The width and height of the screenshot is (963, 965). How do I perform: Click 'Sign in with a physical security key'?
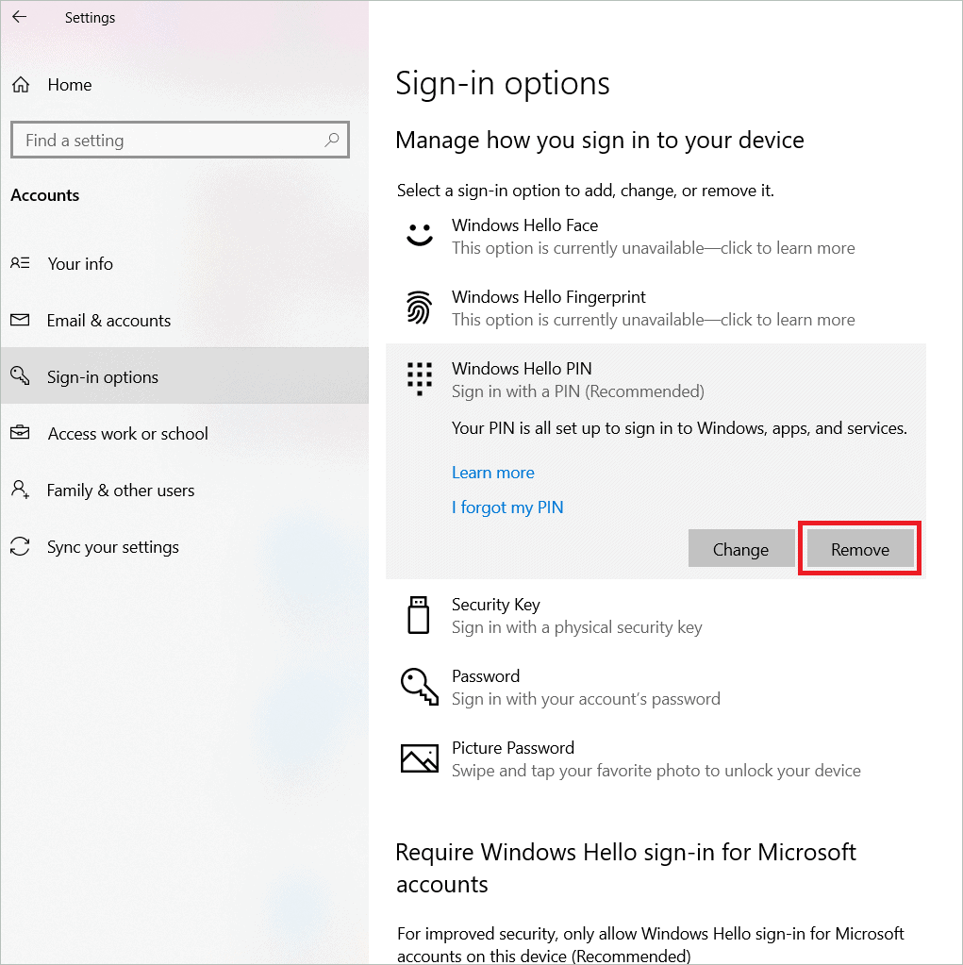coord(576,627)
